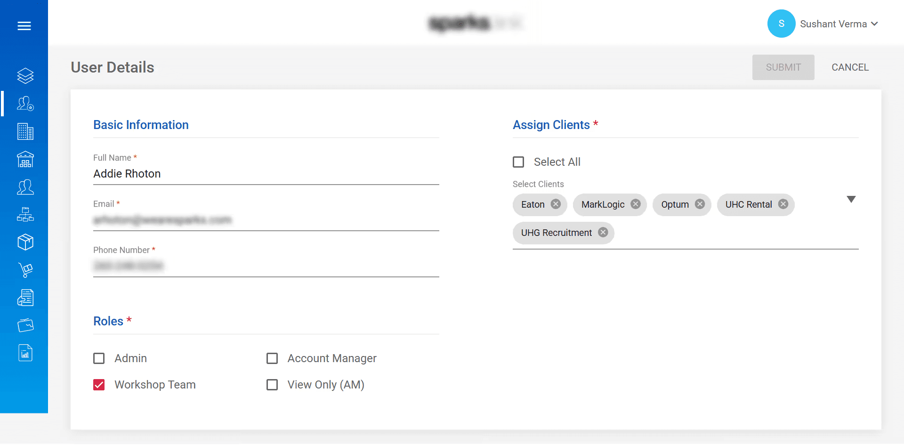Open the hamburger navigation menu
Screen dimensions: 904x445
point(24,26)
